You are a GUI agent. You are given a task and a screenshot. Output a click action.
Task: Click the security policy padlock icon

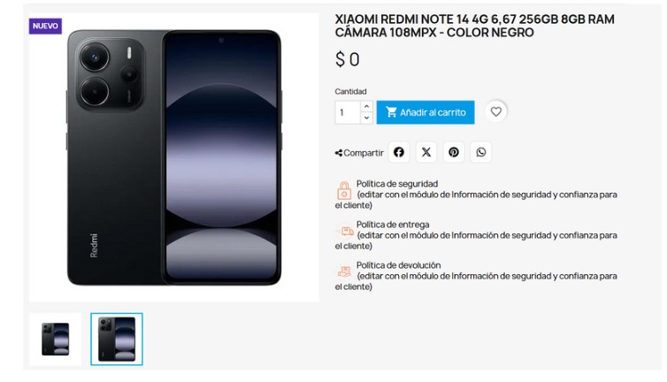coord(344,191)
